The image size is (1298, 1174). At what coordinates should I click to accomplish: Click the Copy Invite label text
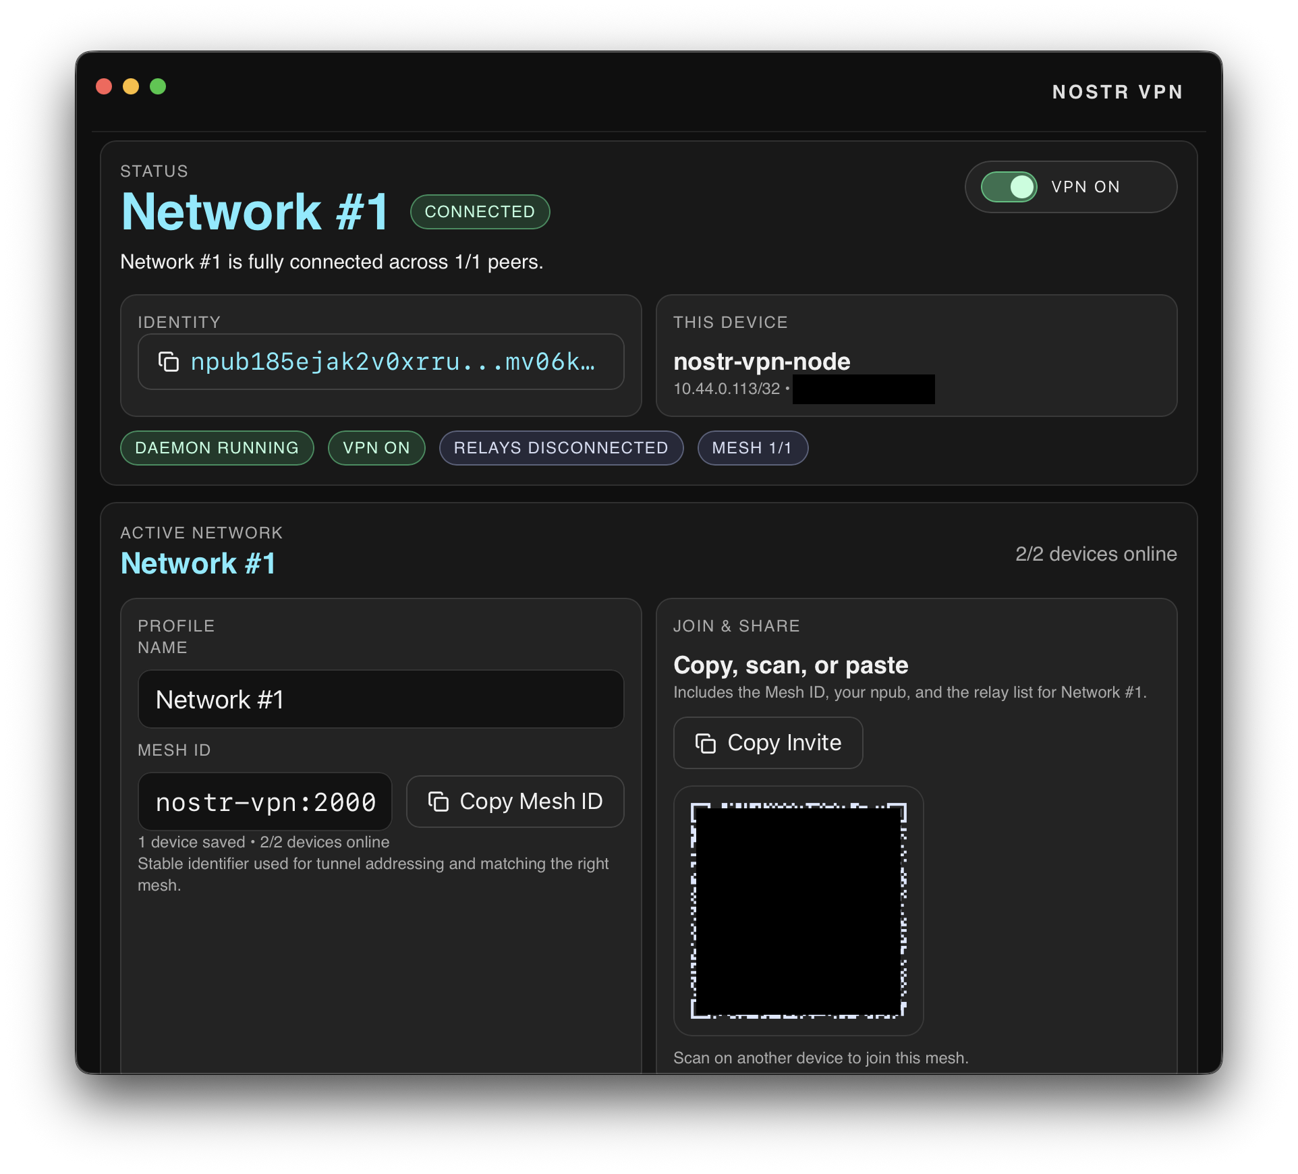click(784, 743)
